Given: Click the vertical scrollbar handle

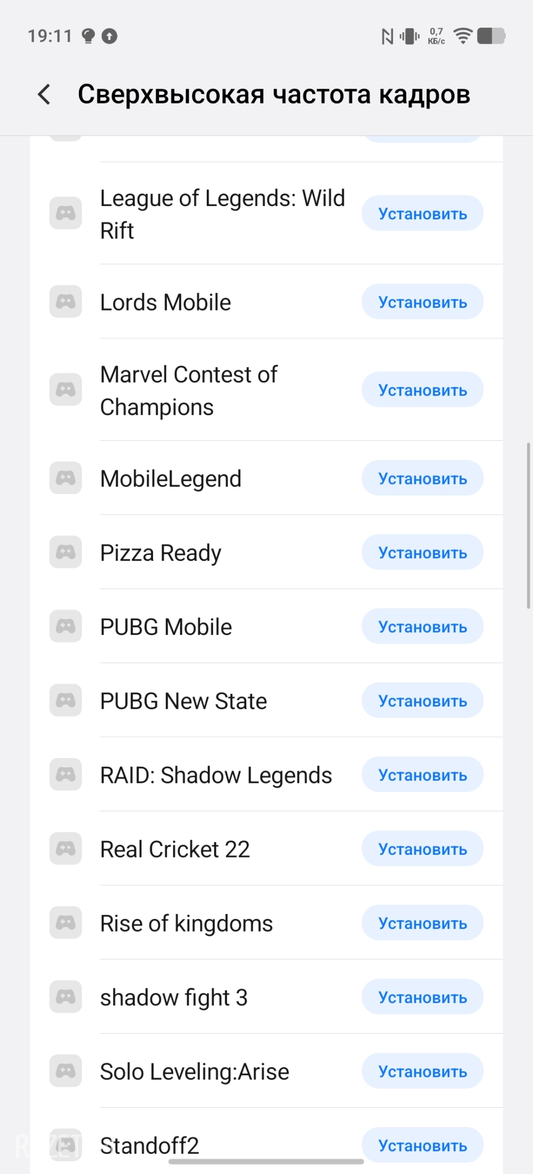Looking at the screenshot, I should pyautogui.click(x=528, y=526).
